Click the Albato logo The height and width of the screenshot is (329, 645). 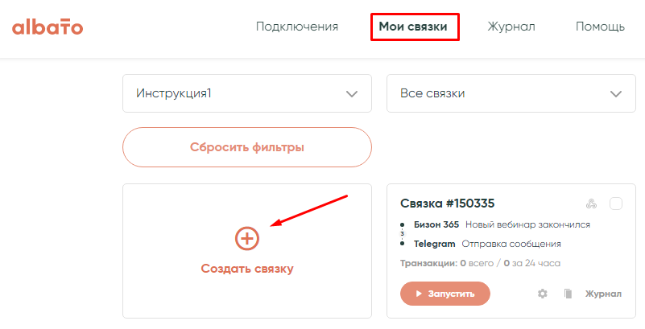tap(48, 27)
